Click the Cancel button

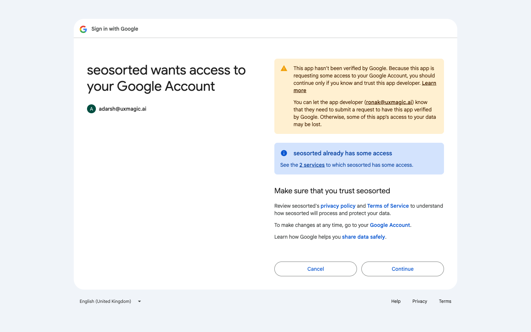coord(316,269)
